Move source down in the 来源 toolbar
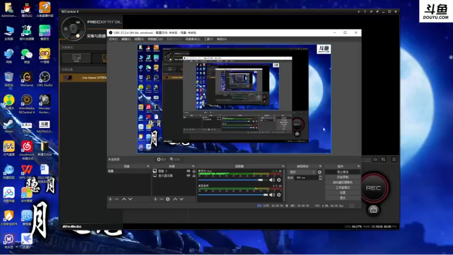Viewport: 453px width, 255px height. click(x=181, y=199)
